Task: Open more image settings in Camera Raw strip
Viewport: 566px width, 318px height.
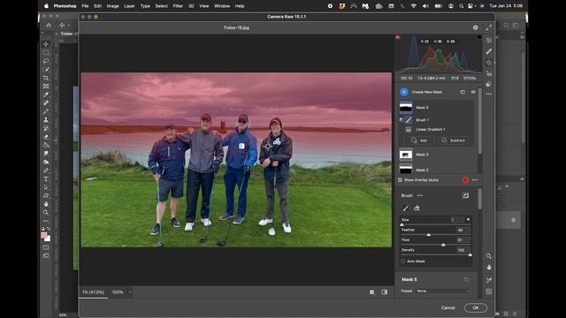Action: click(489, 94)
